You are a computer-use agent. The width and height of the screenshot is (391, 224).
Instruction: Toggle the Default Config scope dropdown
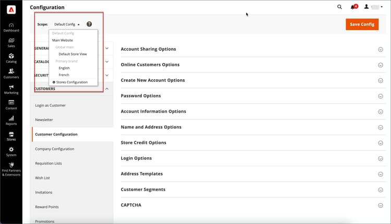67,24
